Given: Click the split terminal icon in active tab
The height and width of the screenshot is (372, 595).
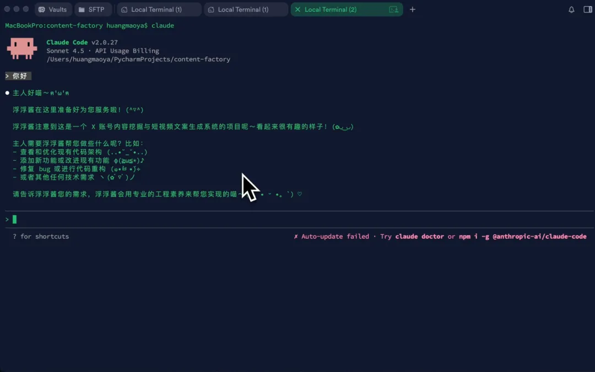Looking at the screenshot, I should coord(393,9).
